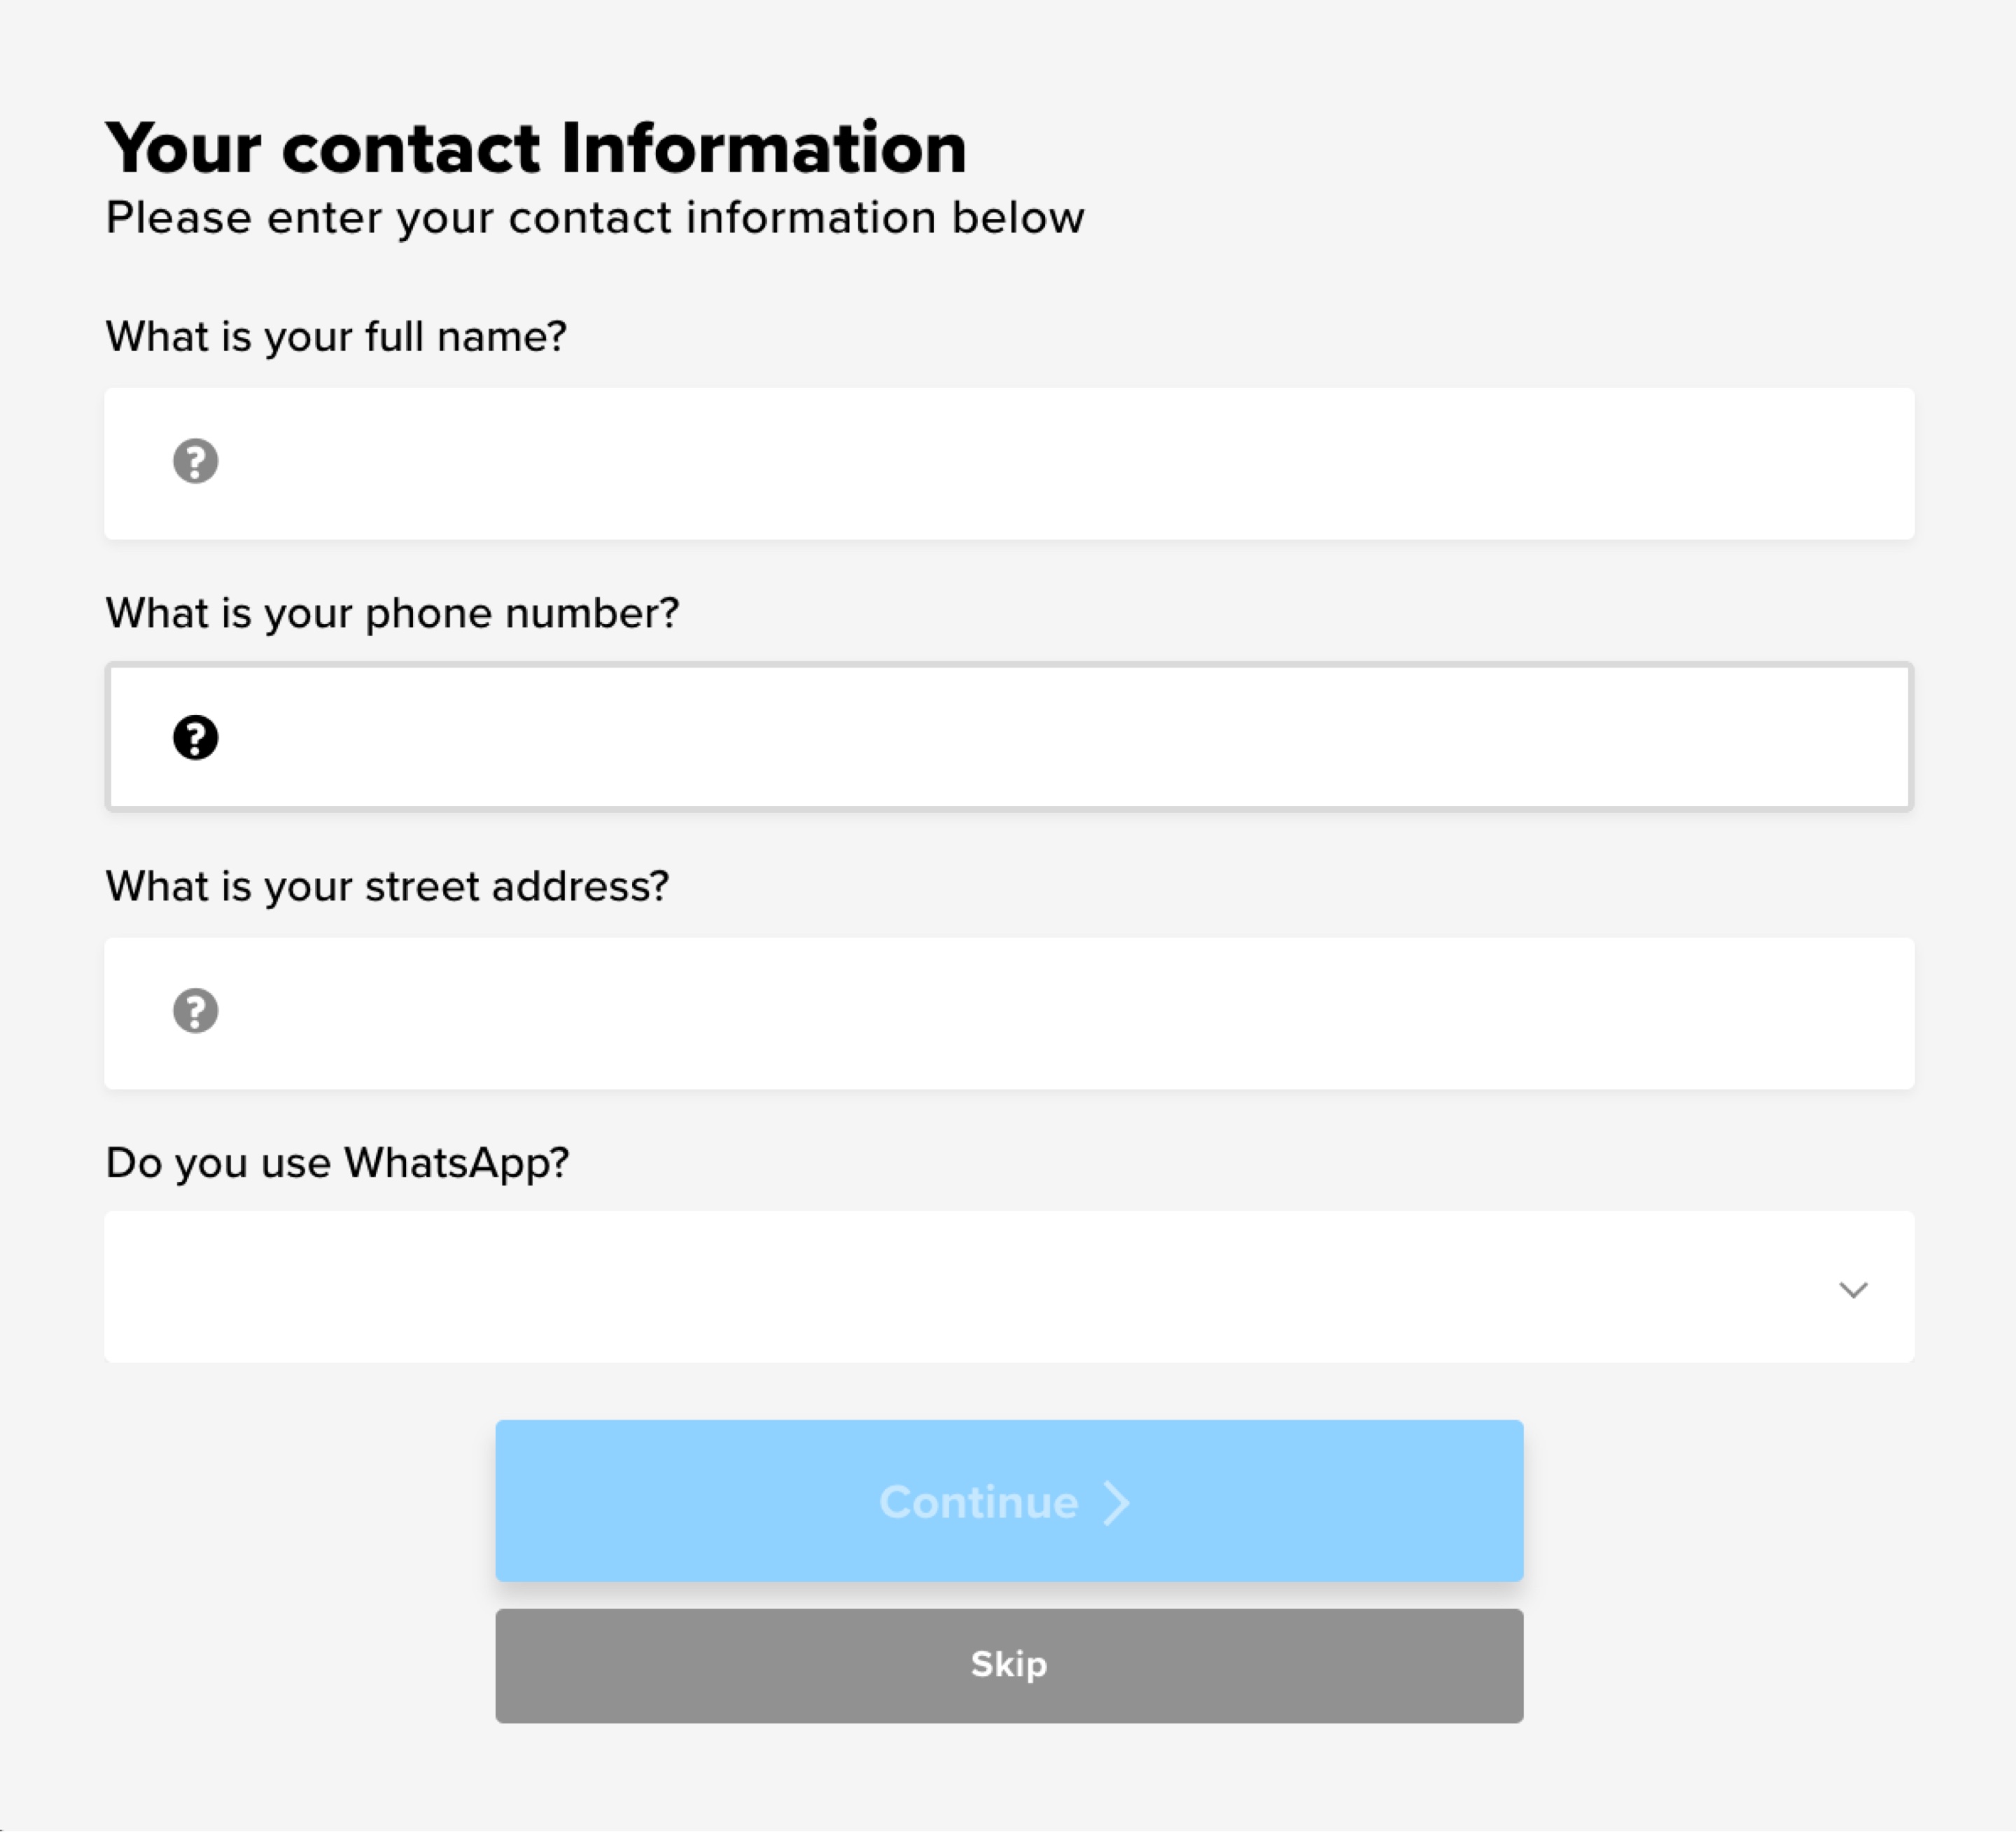Focus the street address input field
The image size is (2016, 1832).
coord(1009,1013)
